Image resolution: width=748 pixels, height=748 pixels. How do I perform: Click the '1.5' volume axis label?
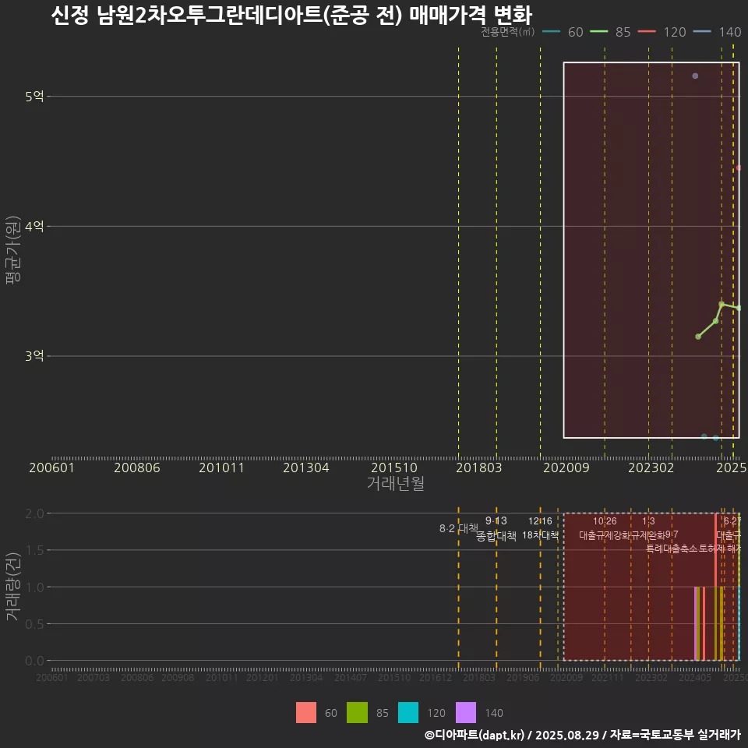tap(34, 551)
